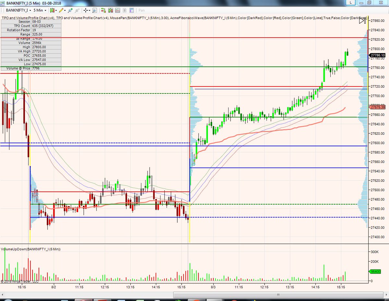Expand the chart style dropdown arrow

(56, 10)
